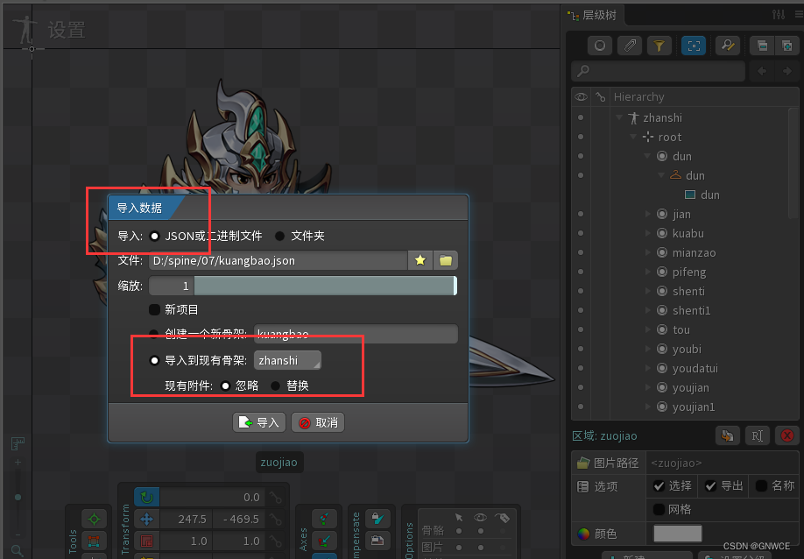Check the 新项目 checkbox
Image resolution: width=804 pixels, height=559 pixels.
pyautogui.click(x=154, y=310)
